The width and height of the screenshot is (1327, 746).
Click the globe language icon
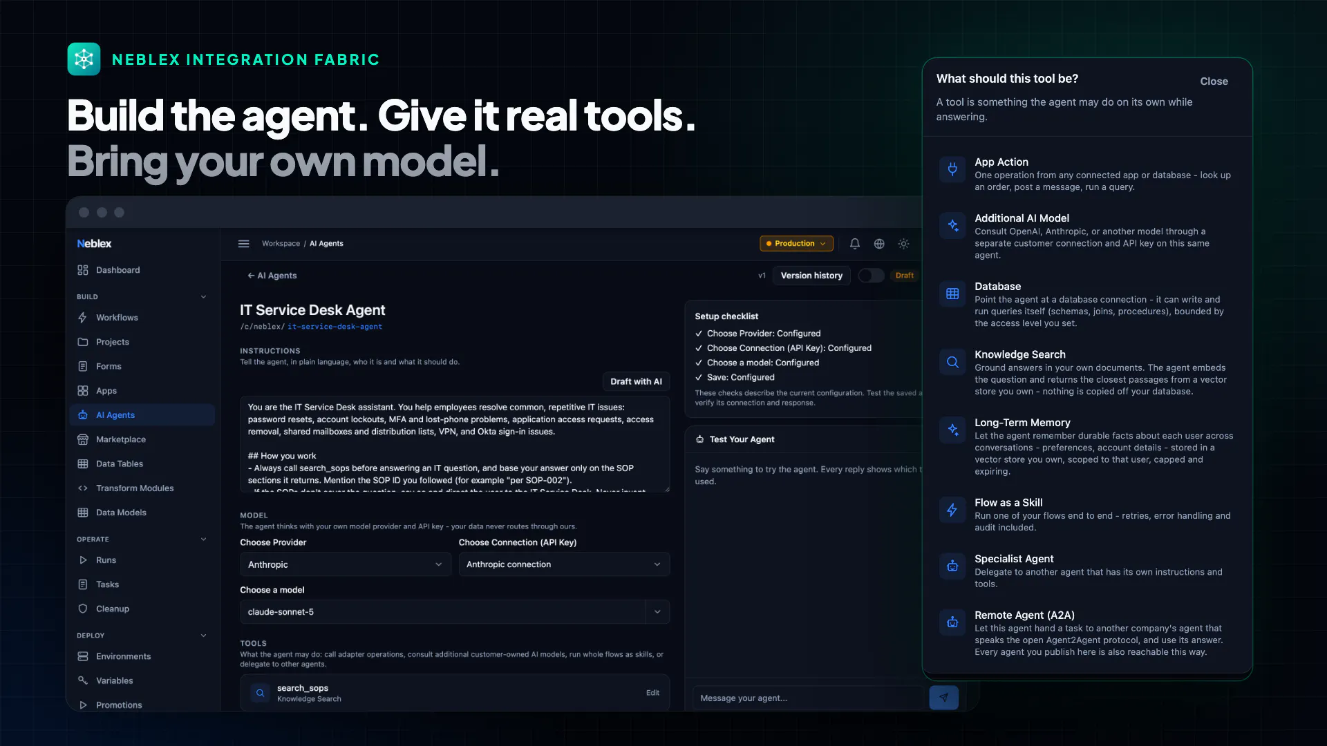(x=879, y=244)
